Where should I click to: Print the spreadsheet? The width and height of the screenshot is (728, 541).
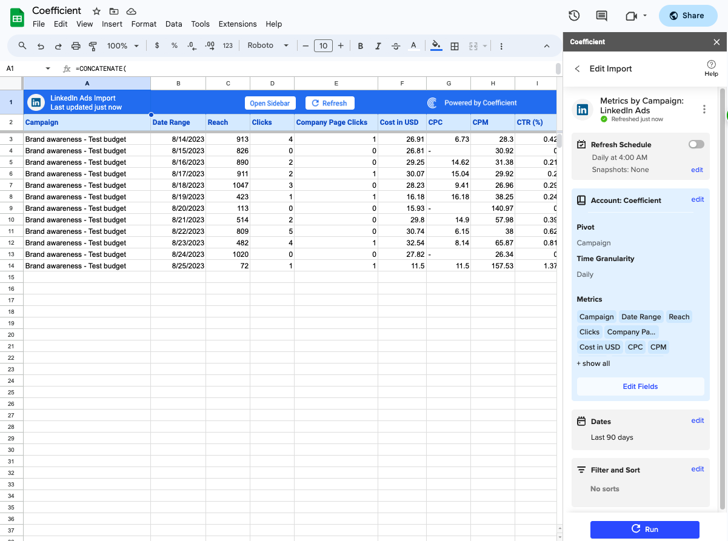[76, 45]
